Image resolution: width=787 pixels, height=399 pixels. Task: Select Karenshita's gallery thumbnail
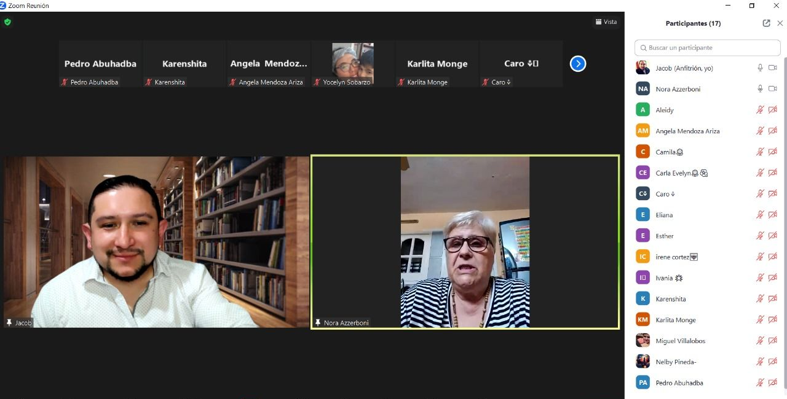(x=184, y=64)
